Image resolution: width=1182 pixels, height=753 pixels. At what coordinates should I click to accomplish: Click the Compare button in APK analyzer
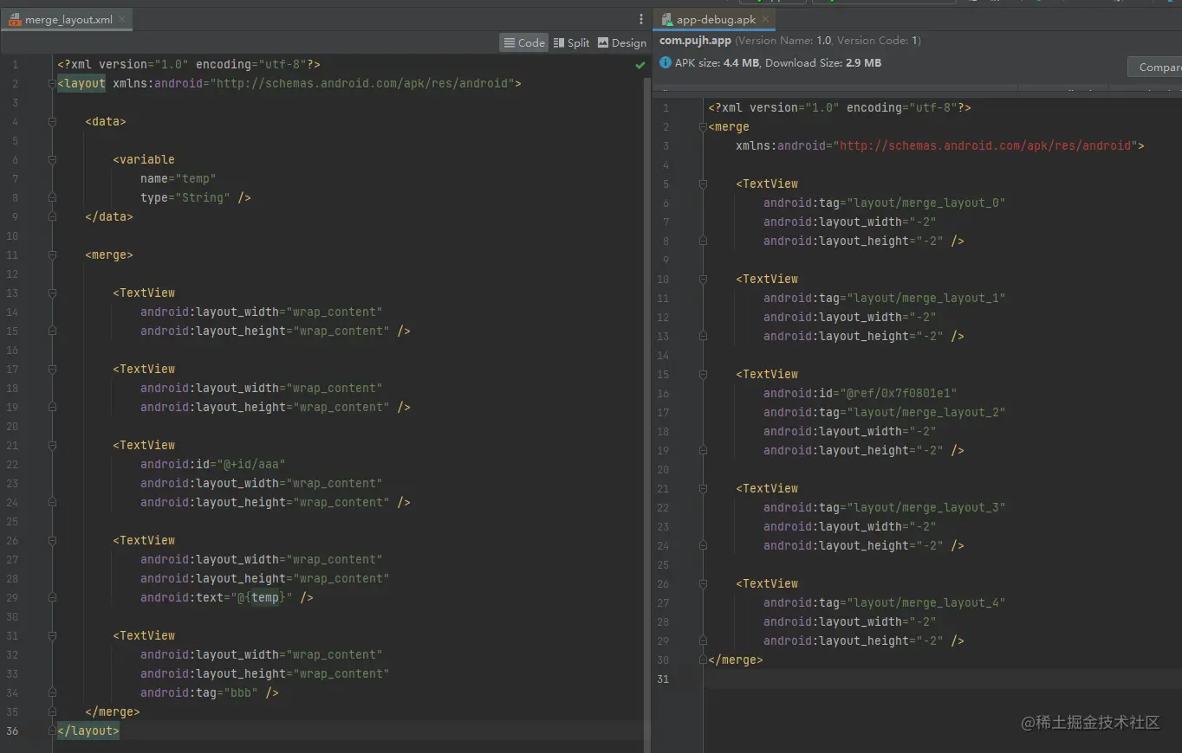[x=1154, y=67]
